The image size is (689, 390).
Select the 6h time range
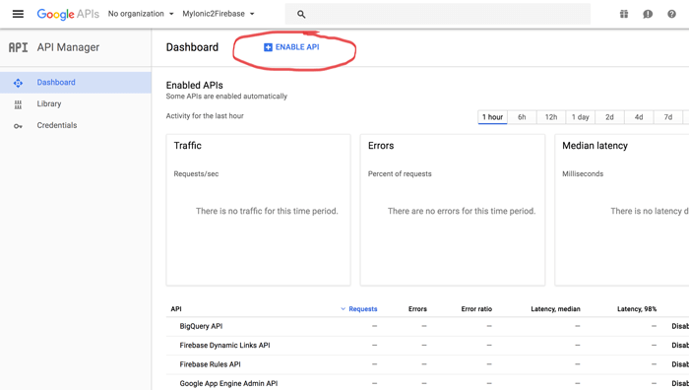tap(522, 117)
